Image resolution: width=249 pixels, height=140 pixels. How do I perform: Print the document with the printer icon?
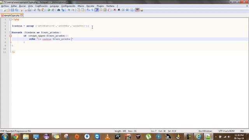click(x=29, y=10)
